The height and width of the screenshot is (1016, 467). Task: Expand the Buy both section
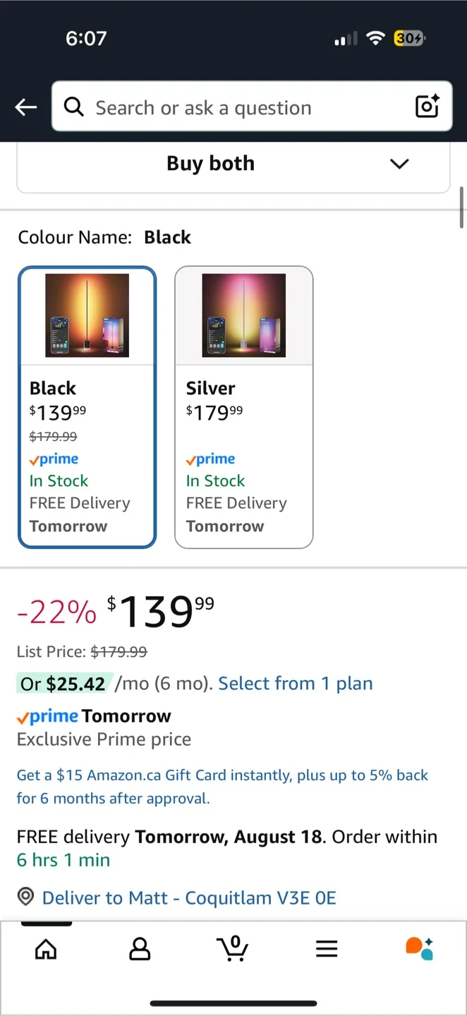click(210, 163)
